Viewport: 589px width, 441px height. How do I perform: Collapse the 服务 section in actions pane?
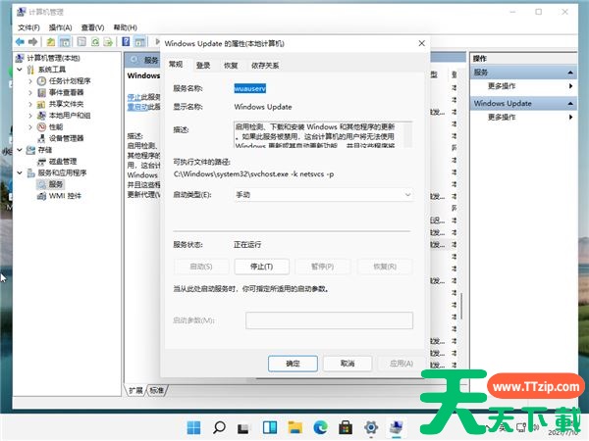coord(570,72)
